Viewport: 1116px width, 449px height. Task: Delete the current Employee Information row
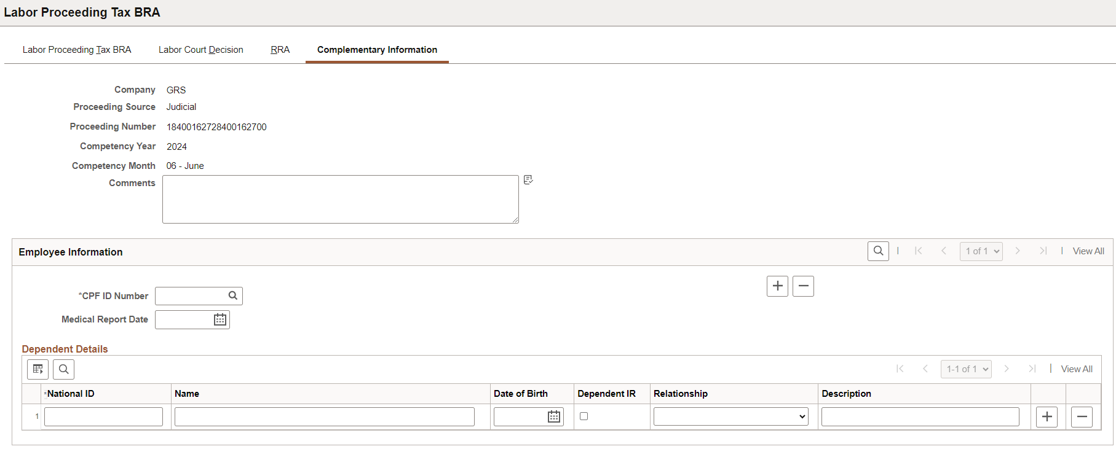(x=803, y=286)
